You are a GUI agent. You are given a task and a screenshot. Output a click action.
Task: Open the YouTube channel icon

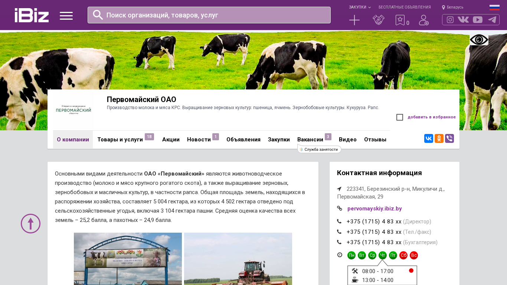pos(478,20)
